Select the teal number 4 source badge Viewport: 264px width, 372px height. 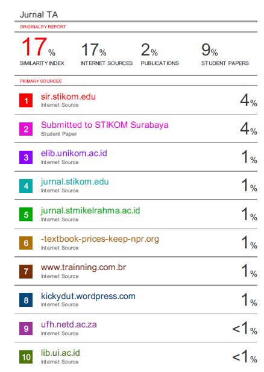(x=26, y=186)
